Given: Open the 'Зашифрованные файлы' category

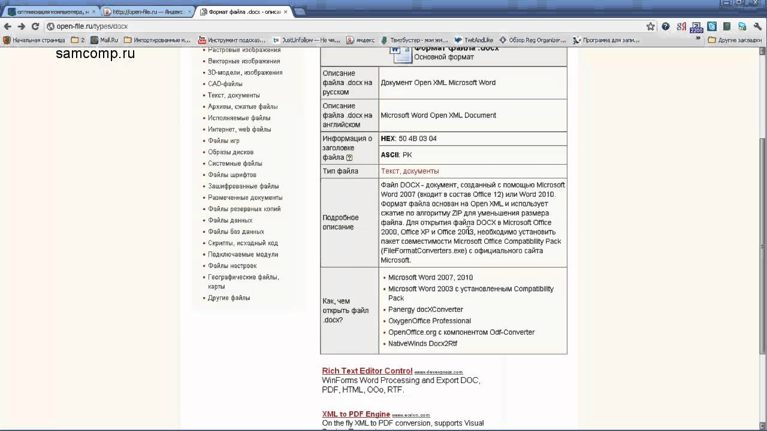Looking at the screenshot, I should [x=243, y=186].
